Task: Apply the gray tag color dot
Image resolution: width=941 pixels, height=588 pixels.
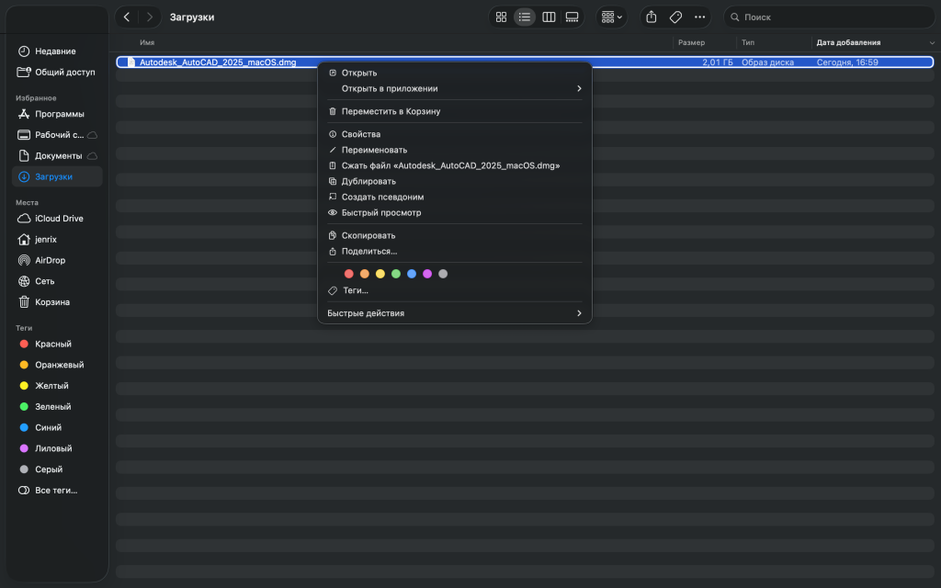Action: (443, 274)
